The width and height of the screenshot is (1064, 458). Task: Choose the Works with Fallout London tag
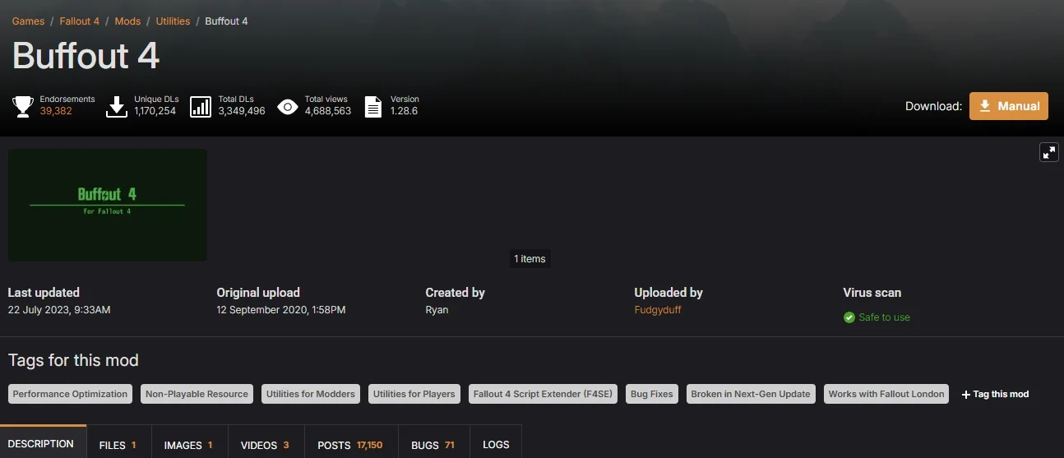(886, 394)
